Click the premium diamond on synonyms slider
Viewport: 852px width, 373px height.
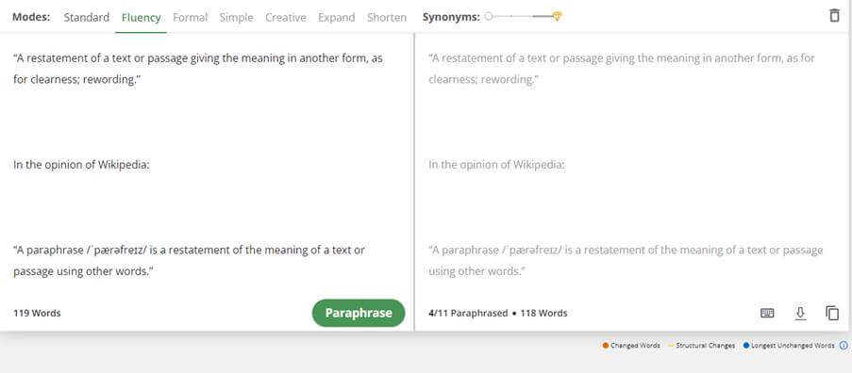[x=557, y=16]
